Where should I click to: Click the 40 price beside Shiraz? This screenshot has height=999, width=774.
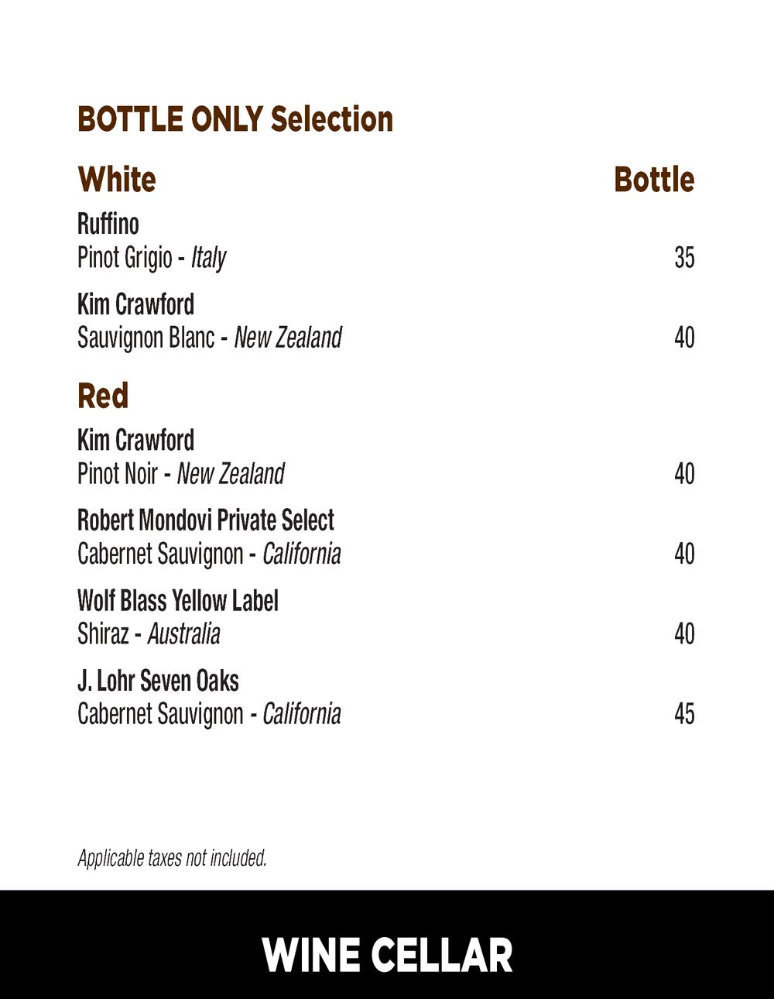pyautogui.click(x=684, y=634)
